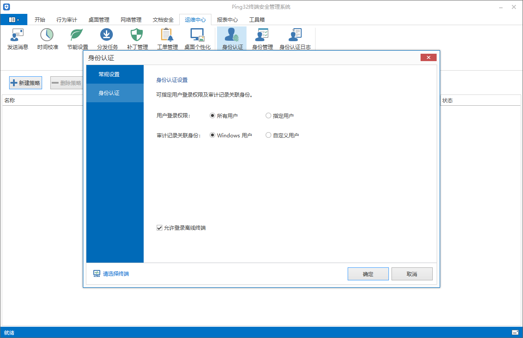Switch to the 桌面管理 ribbon tab
The width and height of the screenshot is (523, 338).
[x=99, y=19]
